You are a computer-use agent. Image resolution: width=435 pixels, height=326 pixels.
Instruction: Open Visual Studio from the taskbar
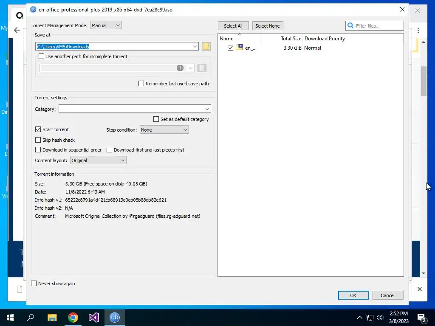point(94,317)
